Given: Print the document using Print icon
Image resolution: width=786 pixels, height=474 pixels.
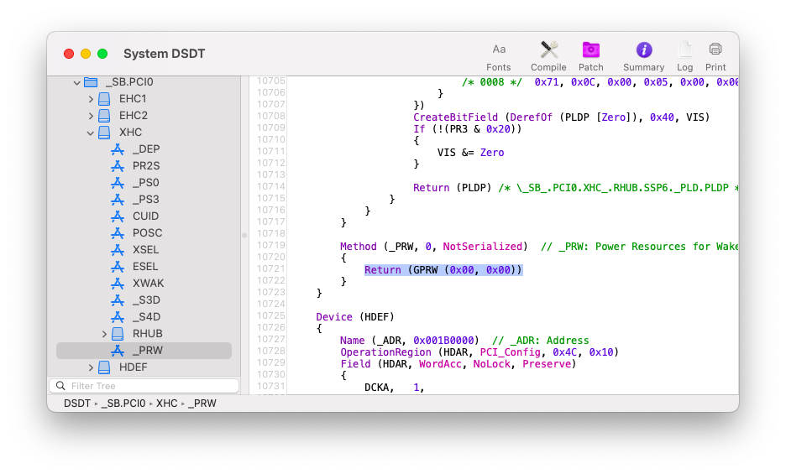Looking at the screenshot, I should 715,56.
